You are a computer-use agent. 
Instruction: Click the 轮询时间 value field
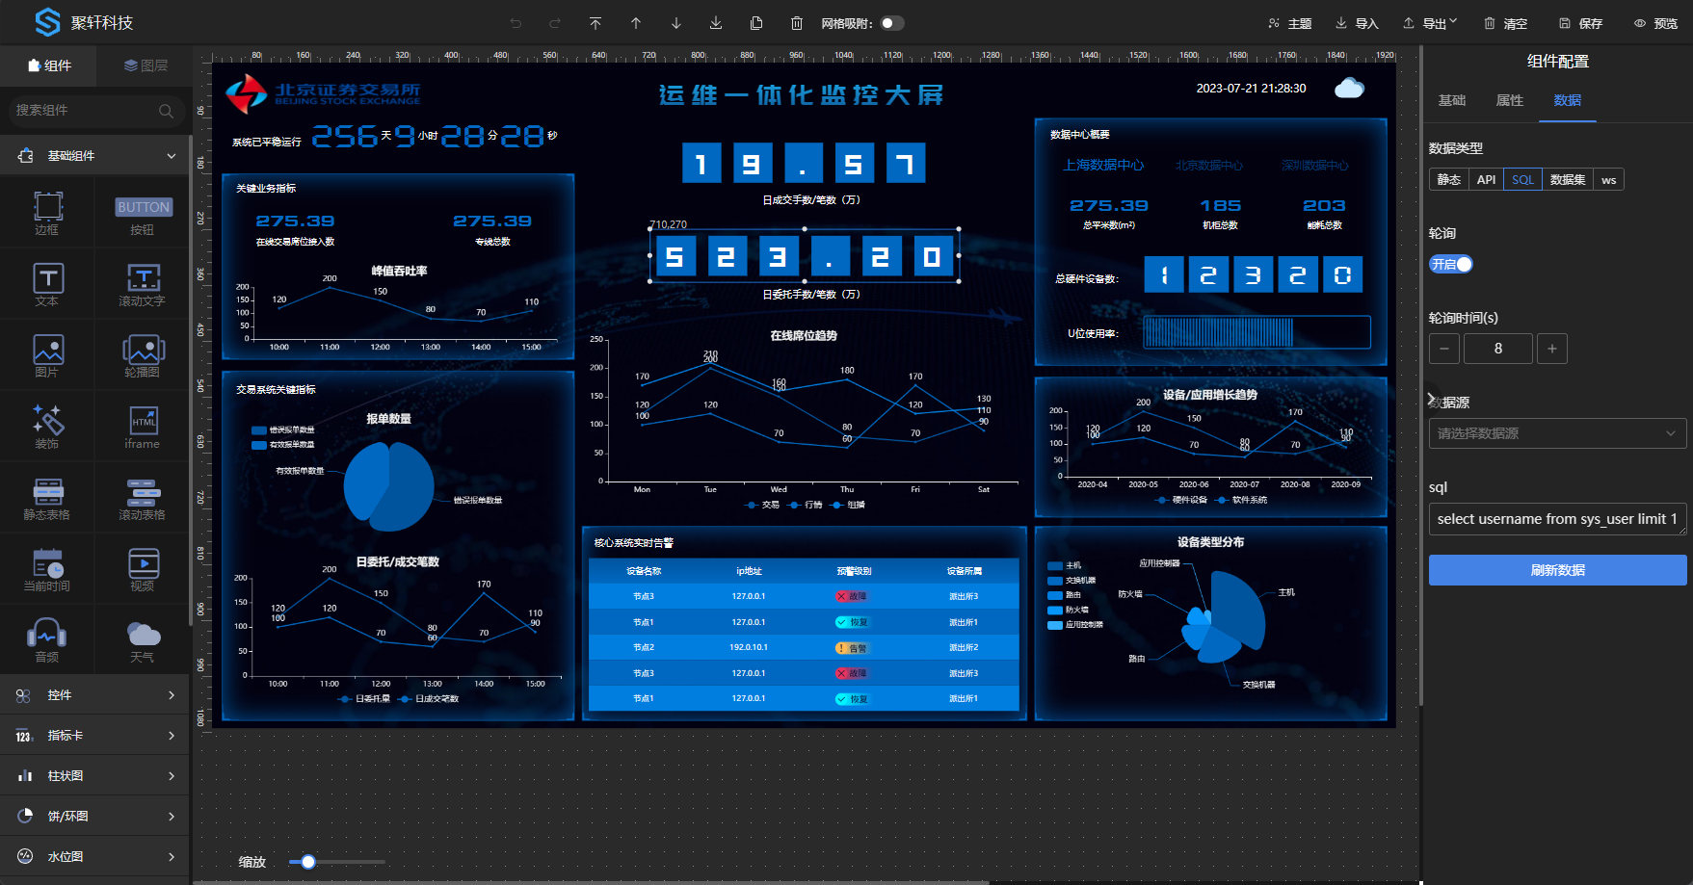1497,349
